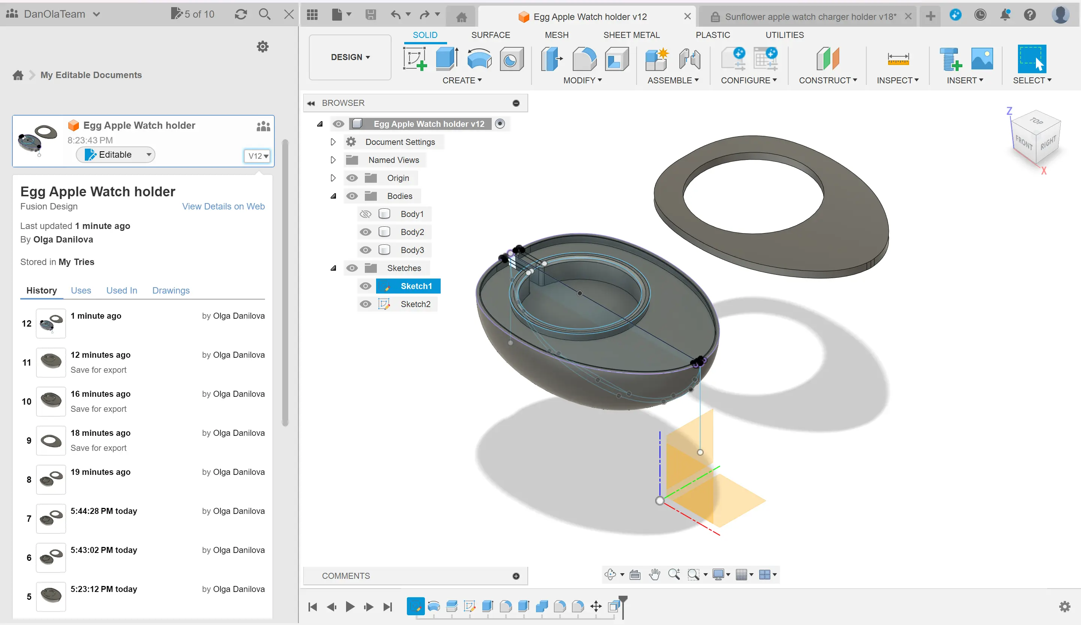
Task: Click the Redo arrow
Action: pyautogui.click(x=425, y=15)
